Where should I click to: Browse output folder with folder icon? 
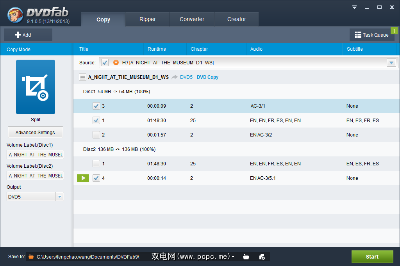[x=246, y=257]
